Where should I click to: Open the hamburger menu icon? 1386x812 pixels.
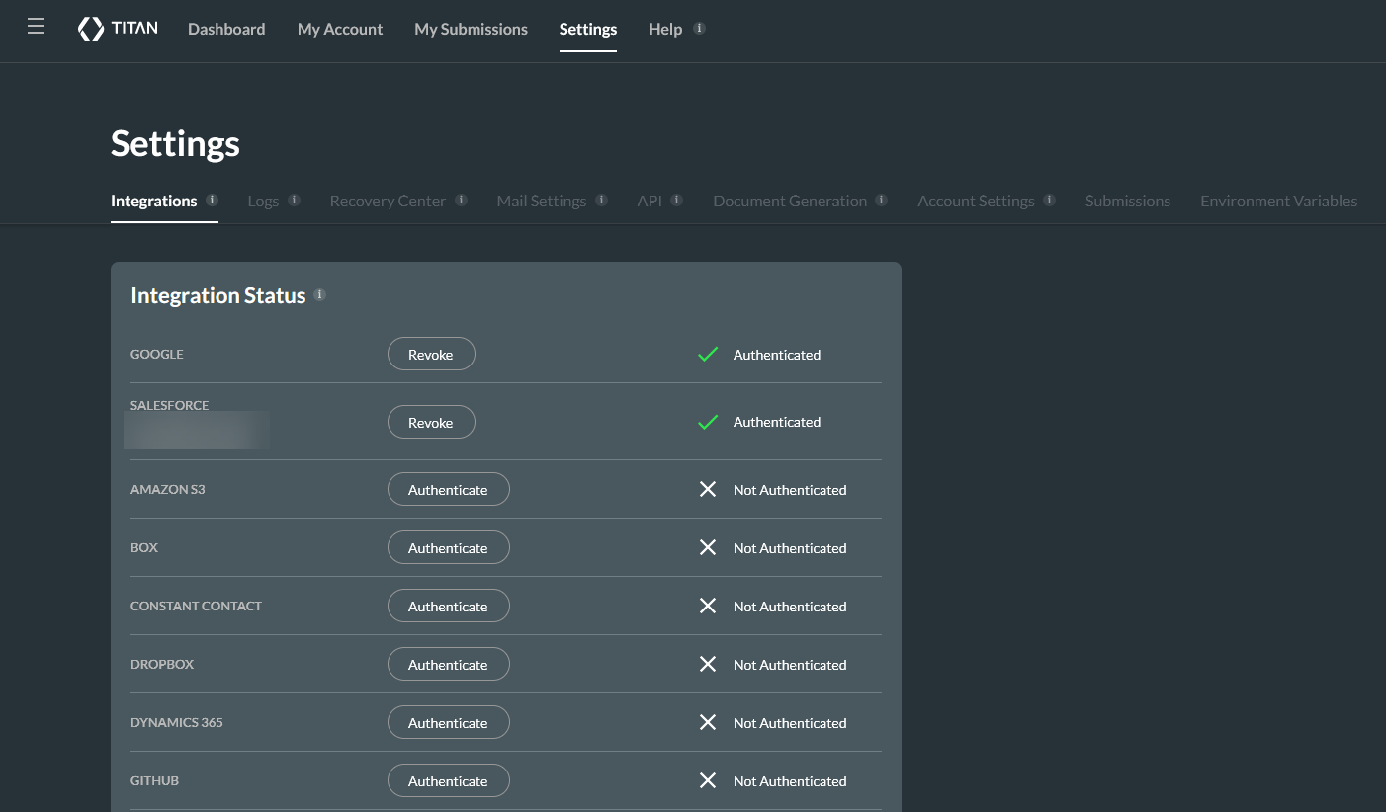click(x=37, y=27)
